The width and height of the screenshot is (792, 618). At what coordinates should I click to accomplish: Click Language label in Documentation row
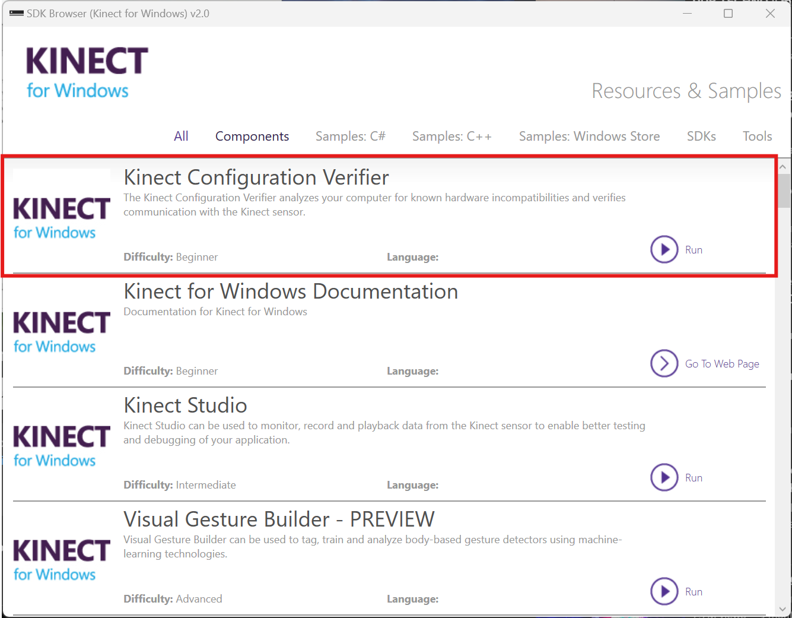[413, 371]
